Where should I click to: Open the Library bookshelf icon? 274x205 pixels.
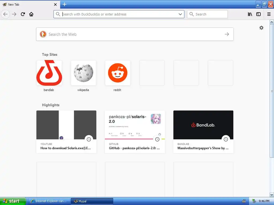point(250,14)
